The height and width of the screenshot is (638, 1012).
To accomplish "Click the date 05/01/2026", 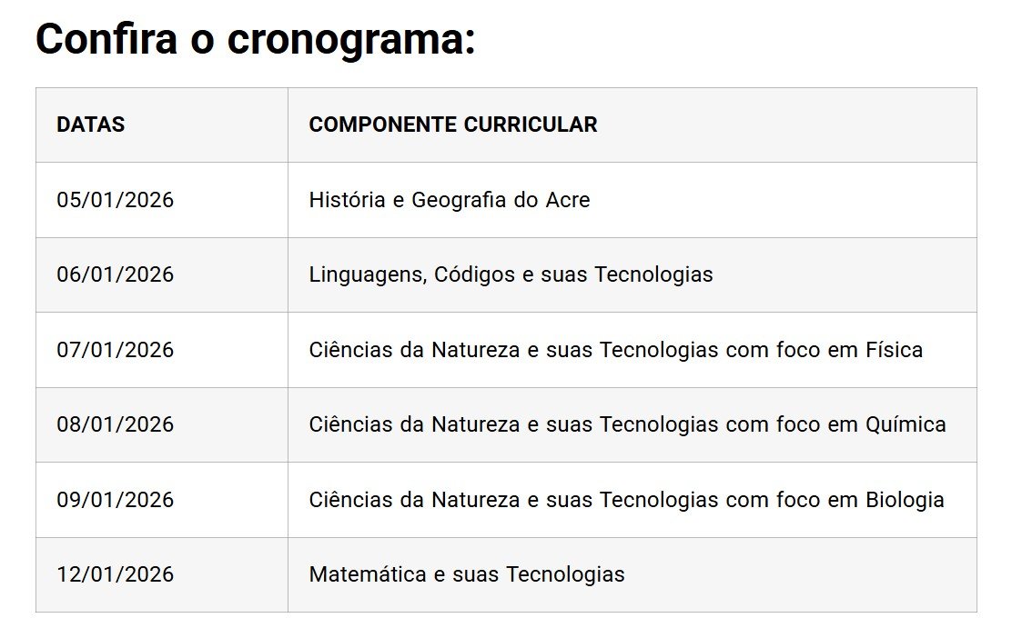I will point(115,200).
